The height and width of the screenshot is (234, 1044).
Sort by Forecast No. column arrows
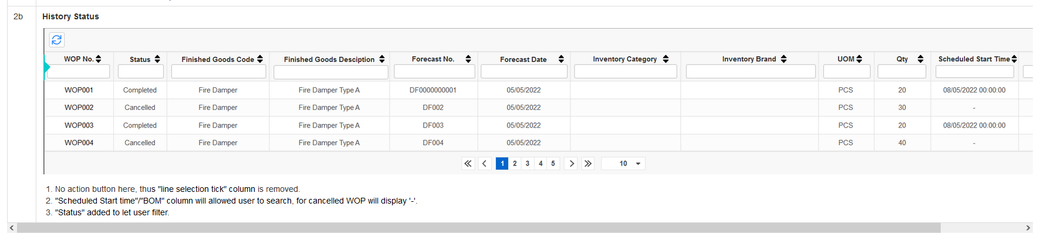[x=468, y=59]
